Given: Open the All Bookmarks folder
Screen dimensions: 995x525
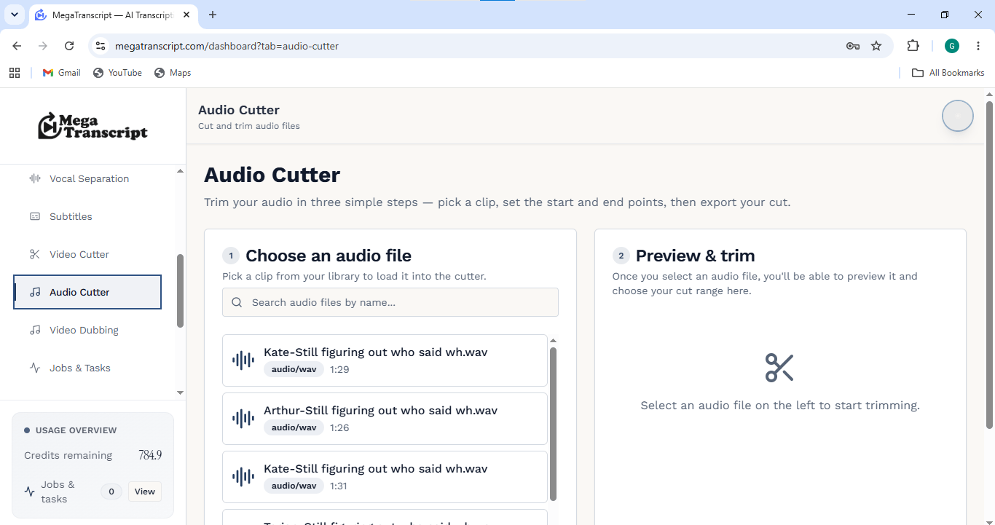Looking at the screenshot, I should [948, 73].
